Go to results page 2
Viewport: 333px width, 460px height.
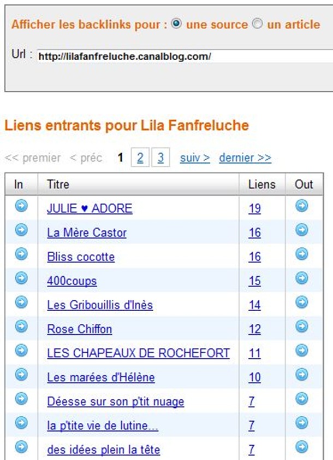(x=140, y=158)
